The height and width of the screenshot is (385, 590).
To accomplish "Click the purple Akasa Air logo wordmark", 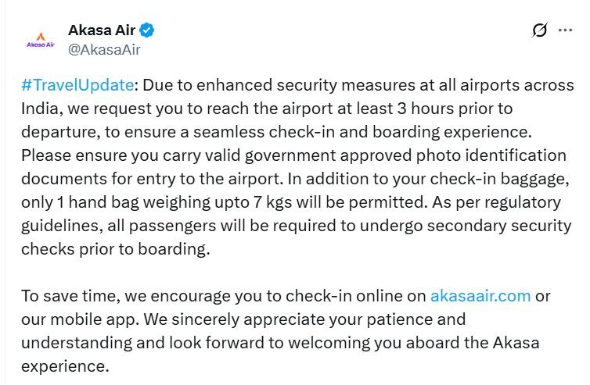I will tap(41, 45).
